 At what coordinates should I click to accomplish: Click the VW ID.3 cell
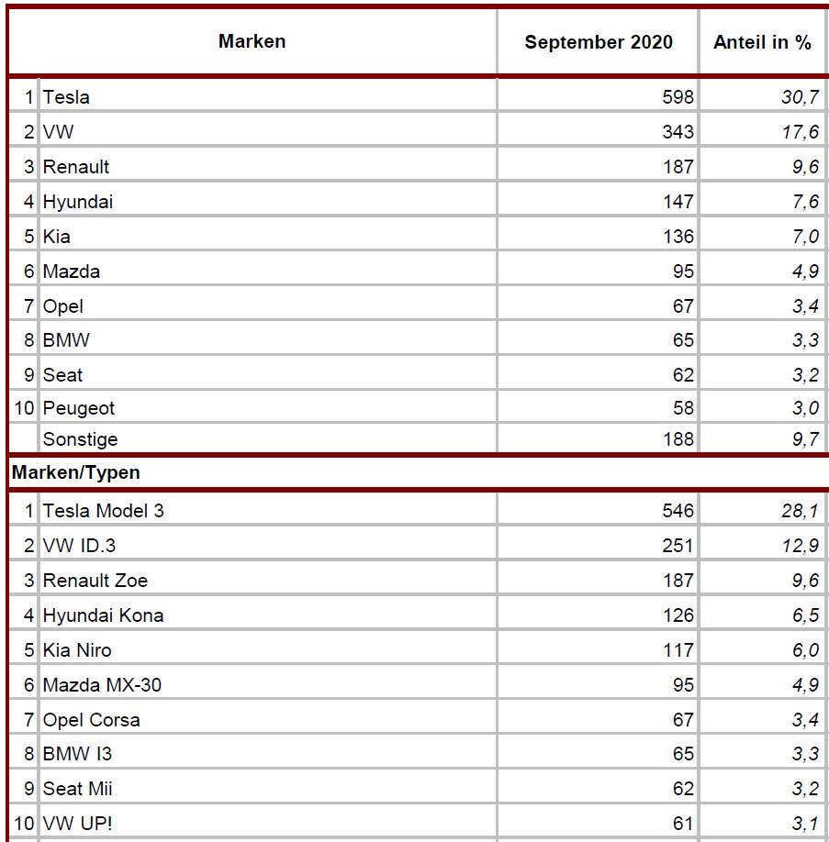(79, 546)
